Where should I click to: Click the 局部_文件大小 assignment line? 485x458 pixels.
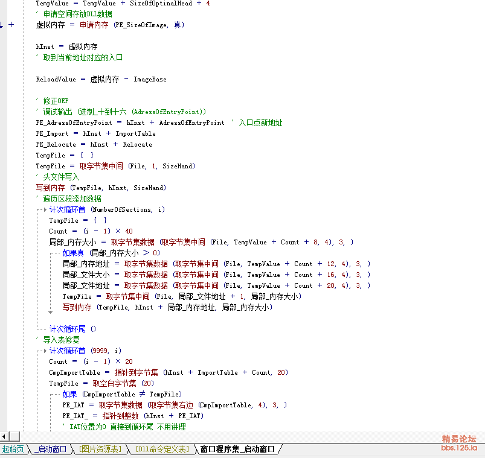[216, 275]
